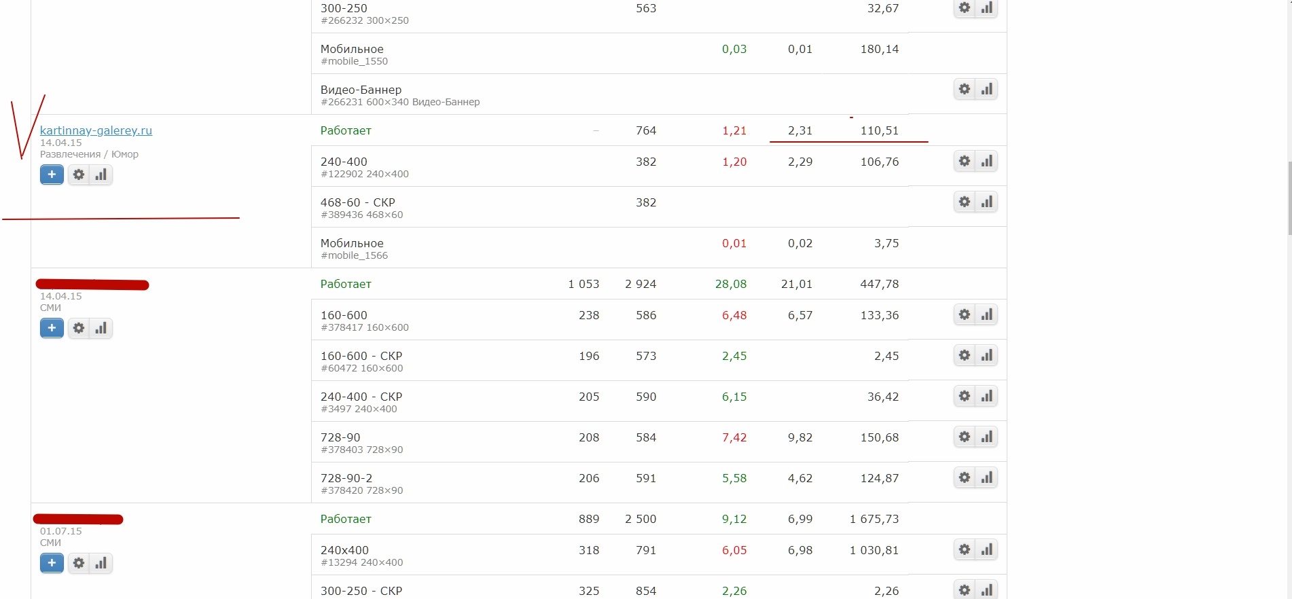Open gear settings for the Видео-Баннер block
This screenshot has height=599, width=1292.
[x=965, y=89]
